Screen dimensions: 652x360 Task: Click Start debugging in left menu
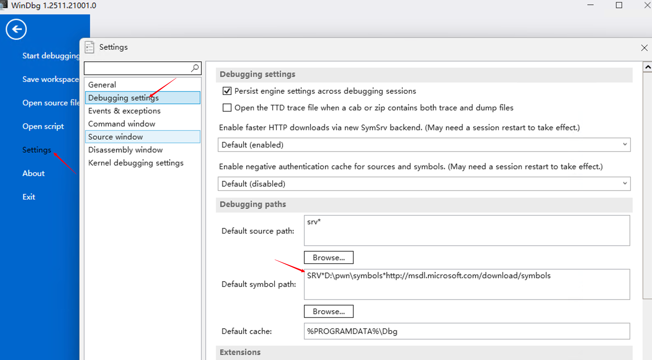pos(51,56)
